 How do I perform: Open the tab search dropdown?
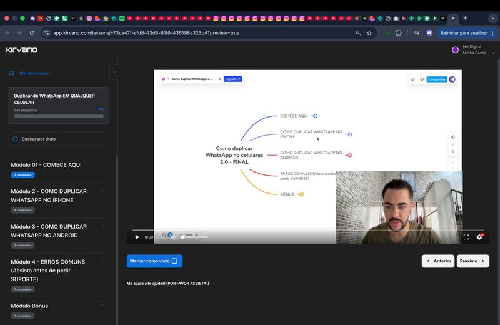pyautogui.click(x=493, y=18)
